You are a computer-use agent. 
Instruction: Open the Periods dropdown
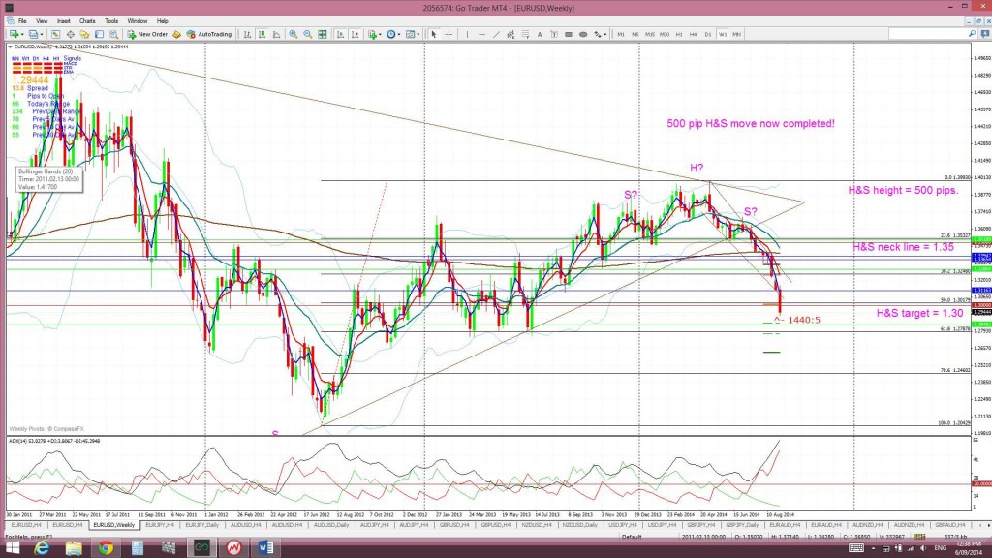(x=391, y=35)
